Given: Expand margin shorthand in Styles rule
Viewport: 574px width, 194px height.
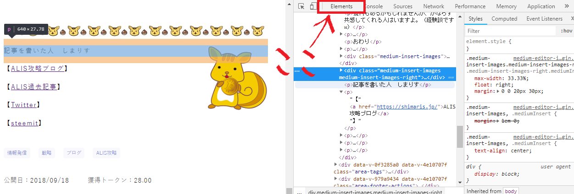Looking at the screenshot, I should click(499, 91).
